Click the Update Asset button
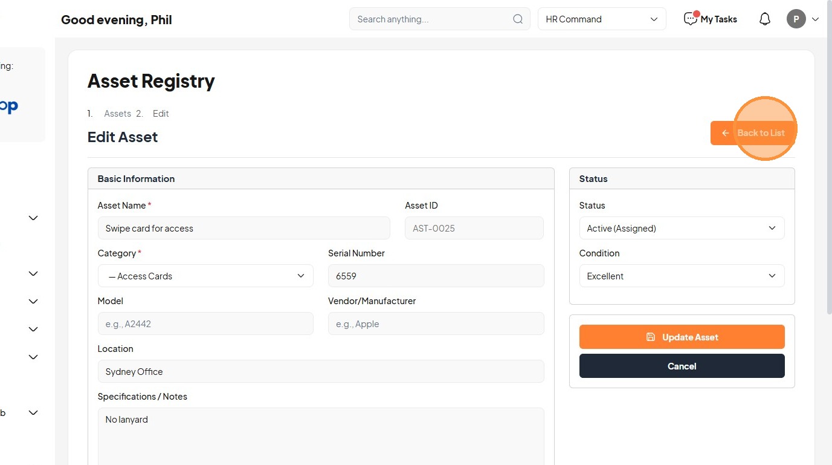The image size is (832, 465). (x=682, y=337)
